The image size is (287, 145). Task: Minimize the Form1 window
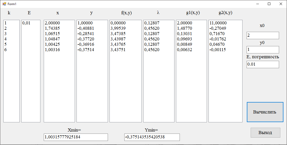[x=257, y=4]
